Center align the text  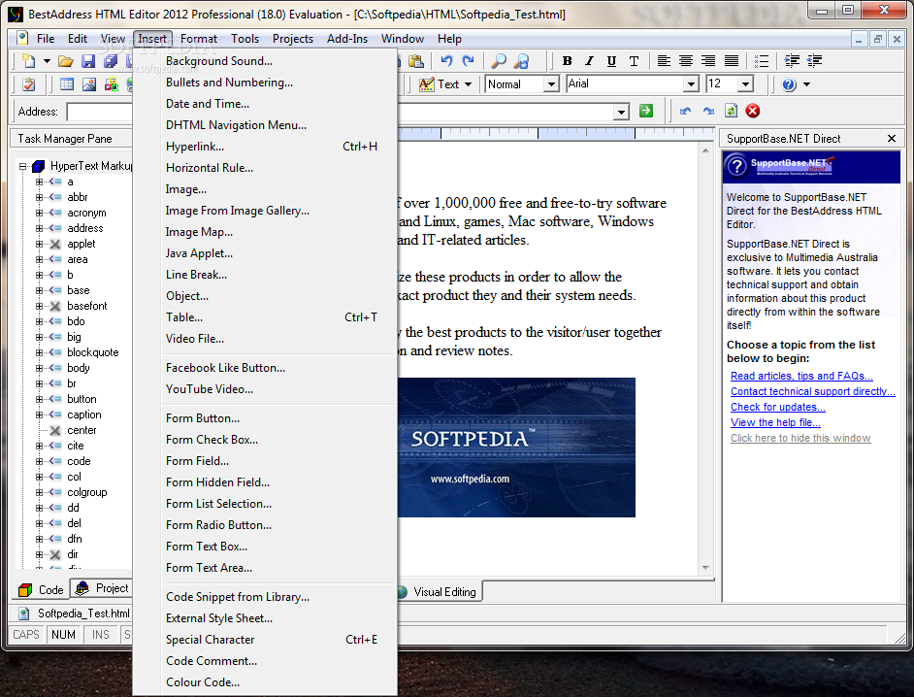686,60
